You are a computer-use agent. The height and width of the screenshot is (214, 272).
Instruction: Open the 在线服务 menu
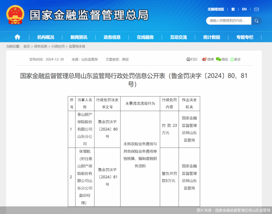[x=145, y=37]
